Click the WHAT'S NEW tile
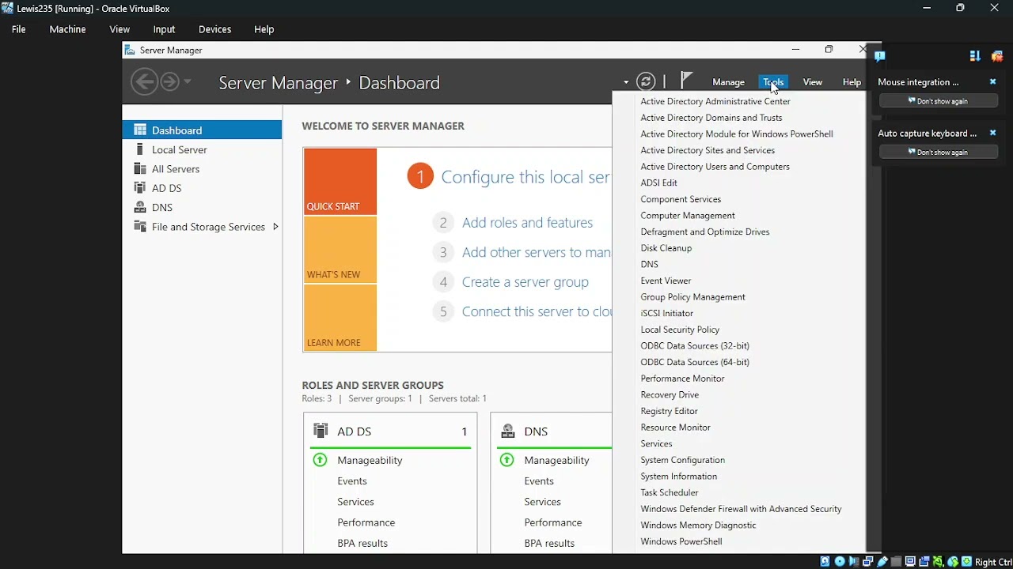 pos(340,250)
